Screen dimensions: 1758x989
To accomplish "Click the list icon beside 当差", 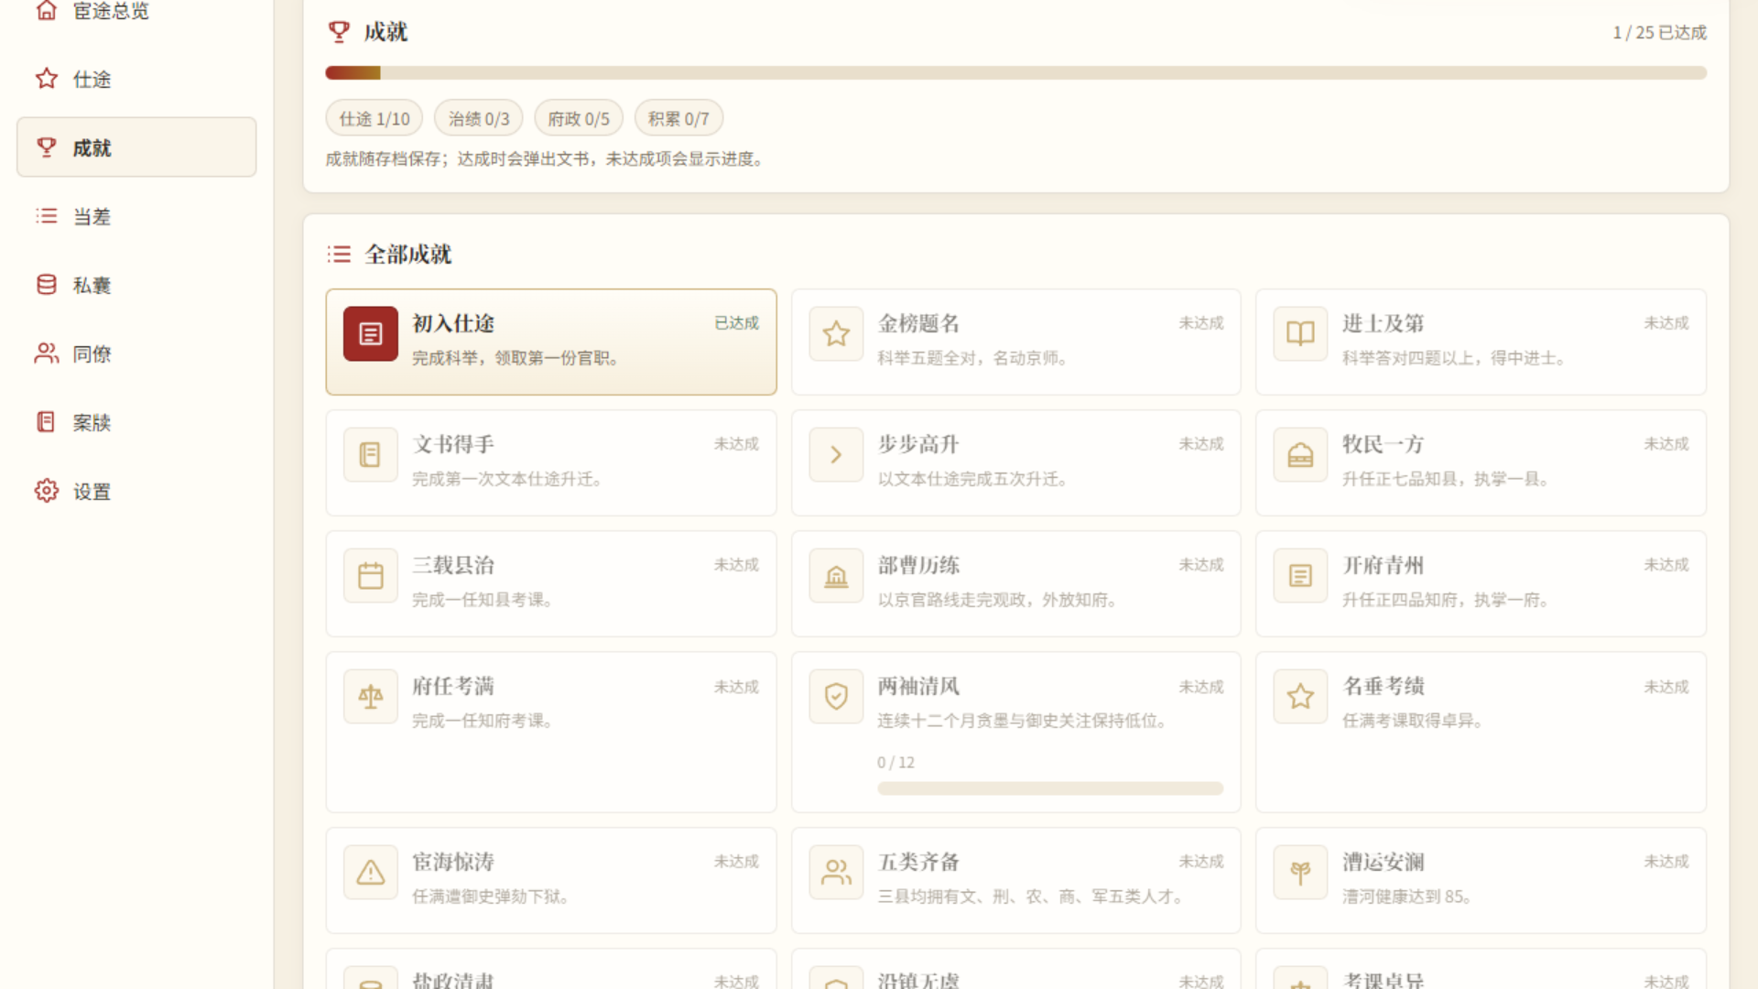I will click(x=47, y=216).
